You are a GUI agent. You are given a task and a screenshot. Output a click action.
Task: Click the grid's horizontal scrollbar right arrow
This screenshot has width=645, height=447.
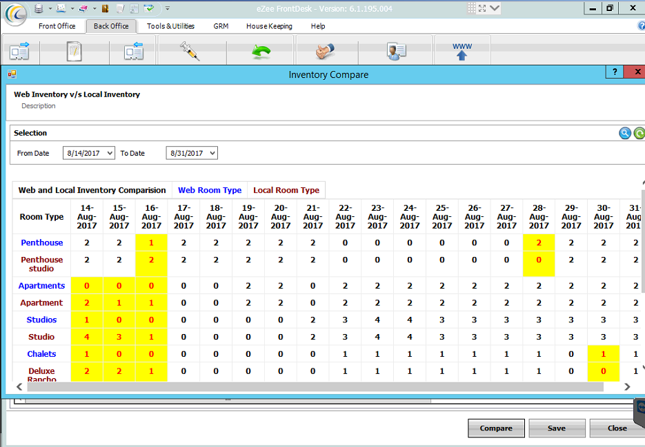point(627,386)
